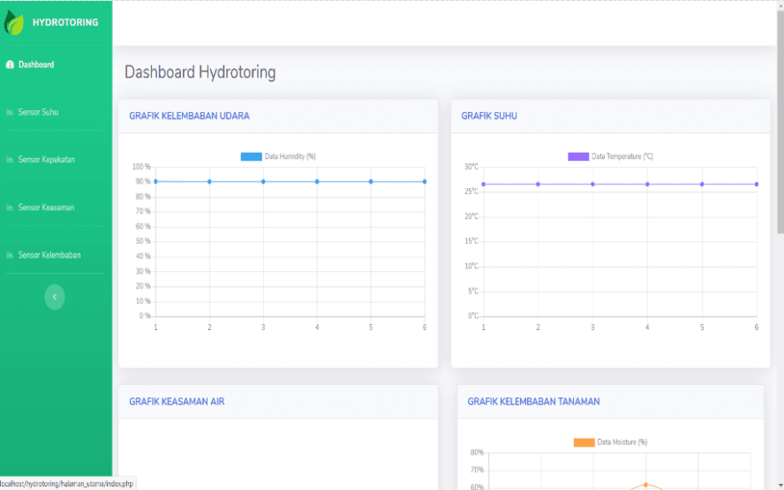
Task: Click the 80% label on moisture axis
Action: 477,453
